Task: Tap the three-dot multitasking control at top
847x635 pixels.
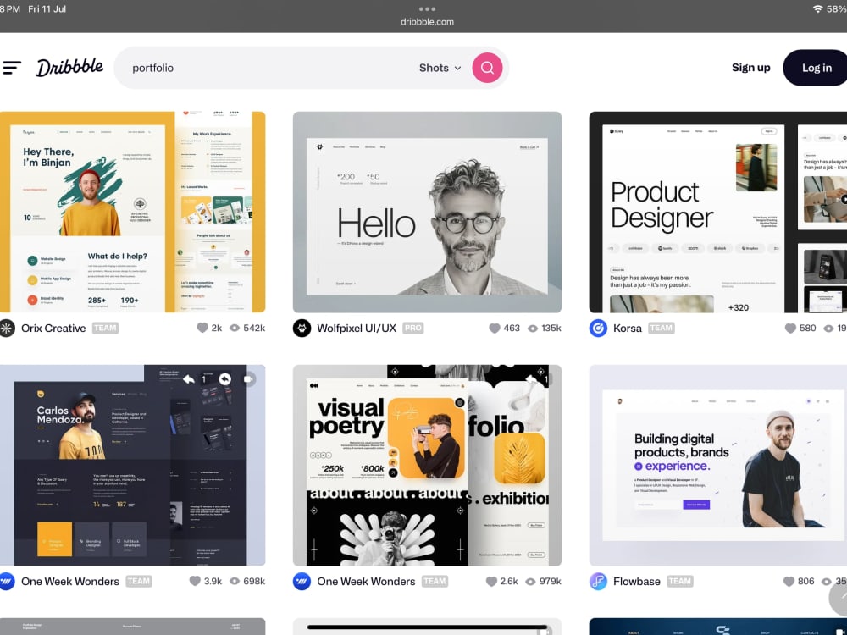Action: coord(427,8)
